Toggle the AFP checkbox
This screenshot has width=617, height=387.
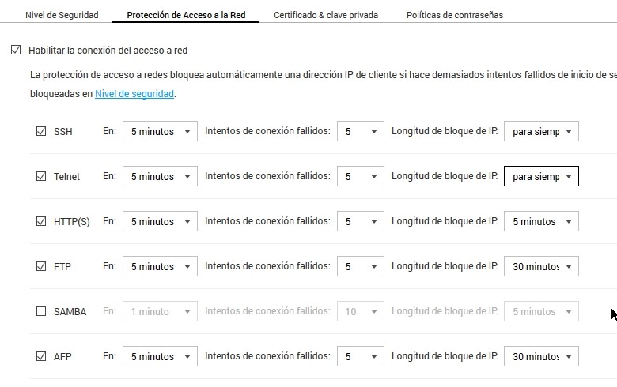pyautogui.click(x=41, y=356)
